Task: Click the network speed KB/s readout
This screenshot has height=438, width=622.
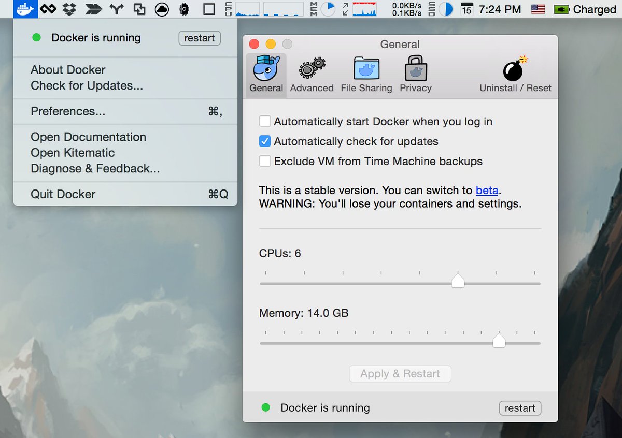Action: pyautogui.click(x=406, y=9)
